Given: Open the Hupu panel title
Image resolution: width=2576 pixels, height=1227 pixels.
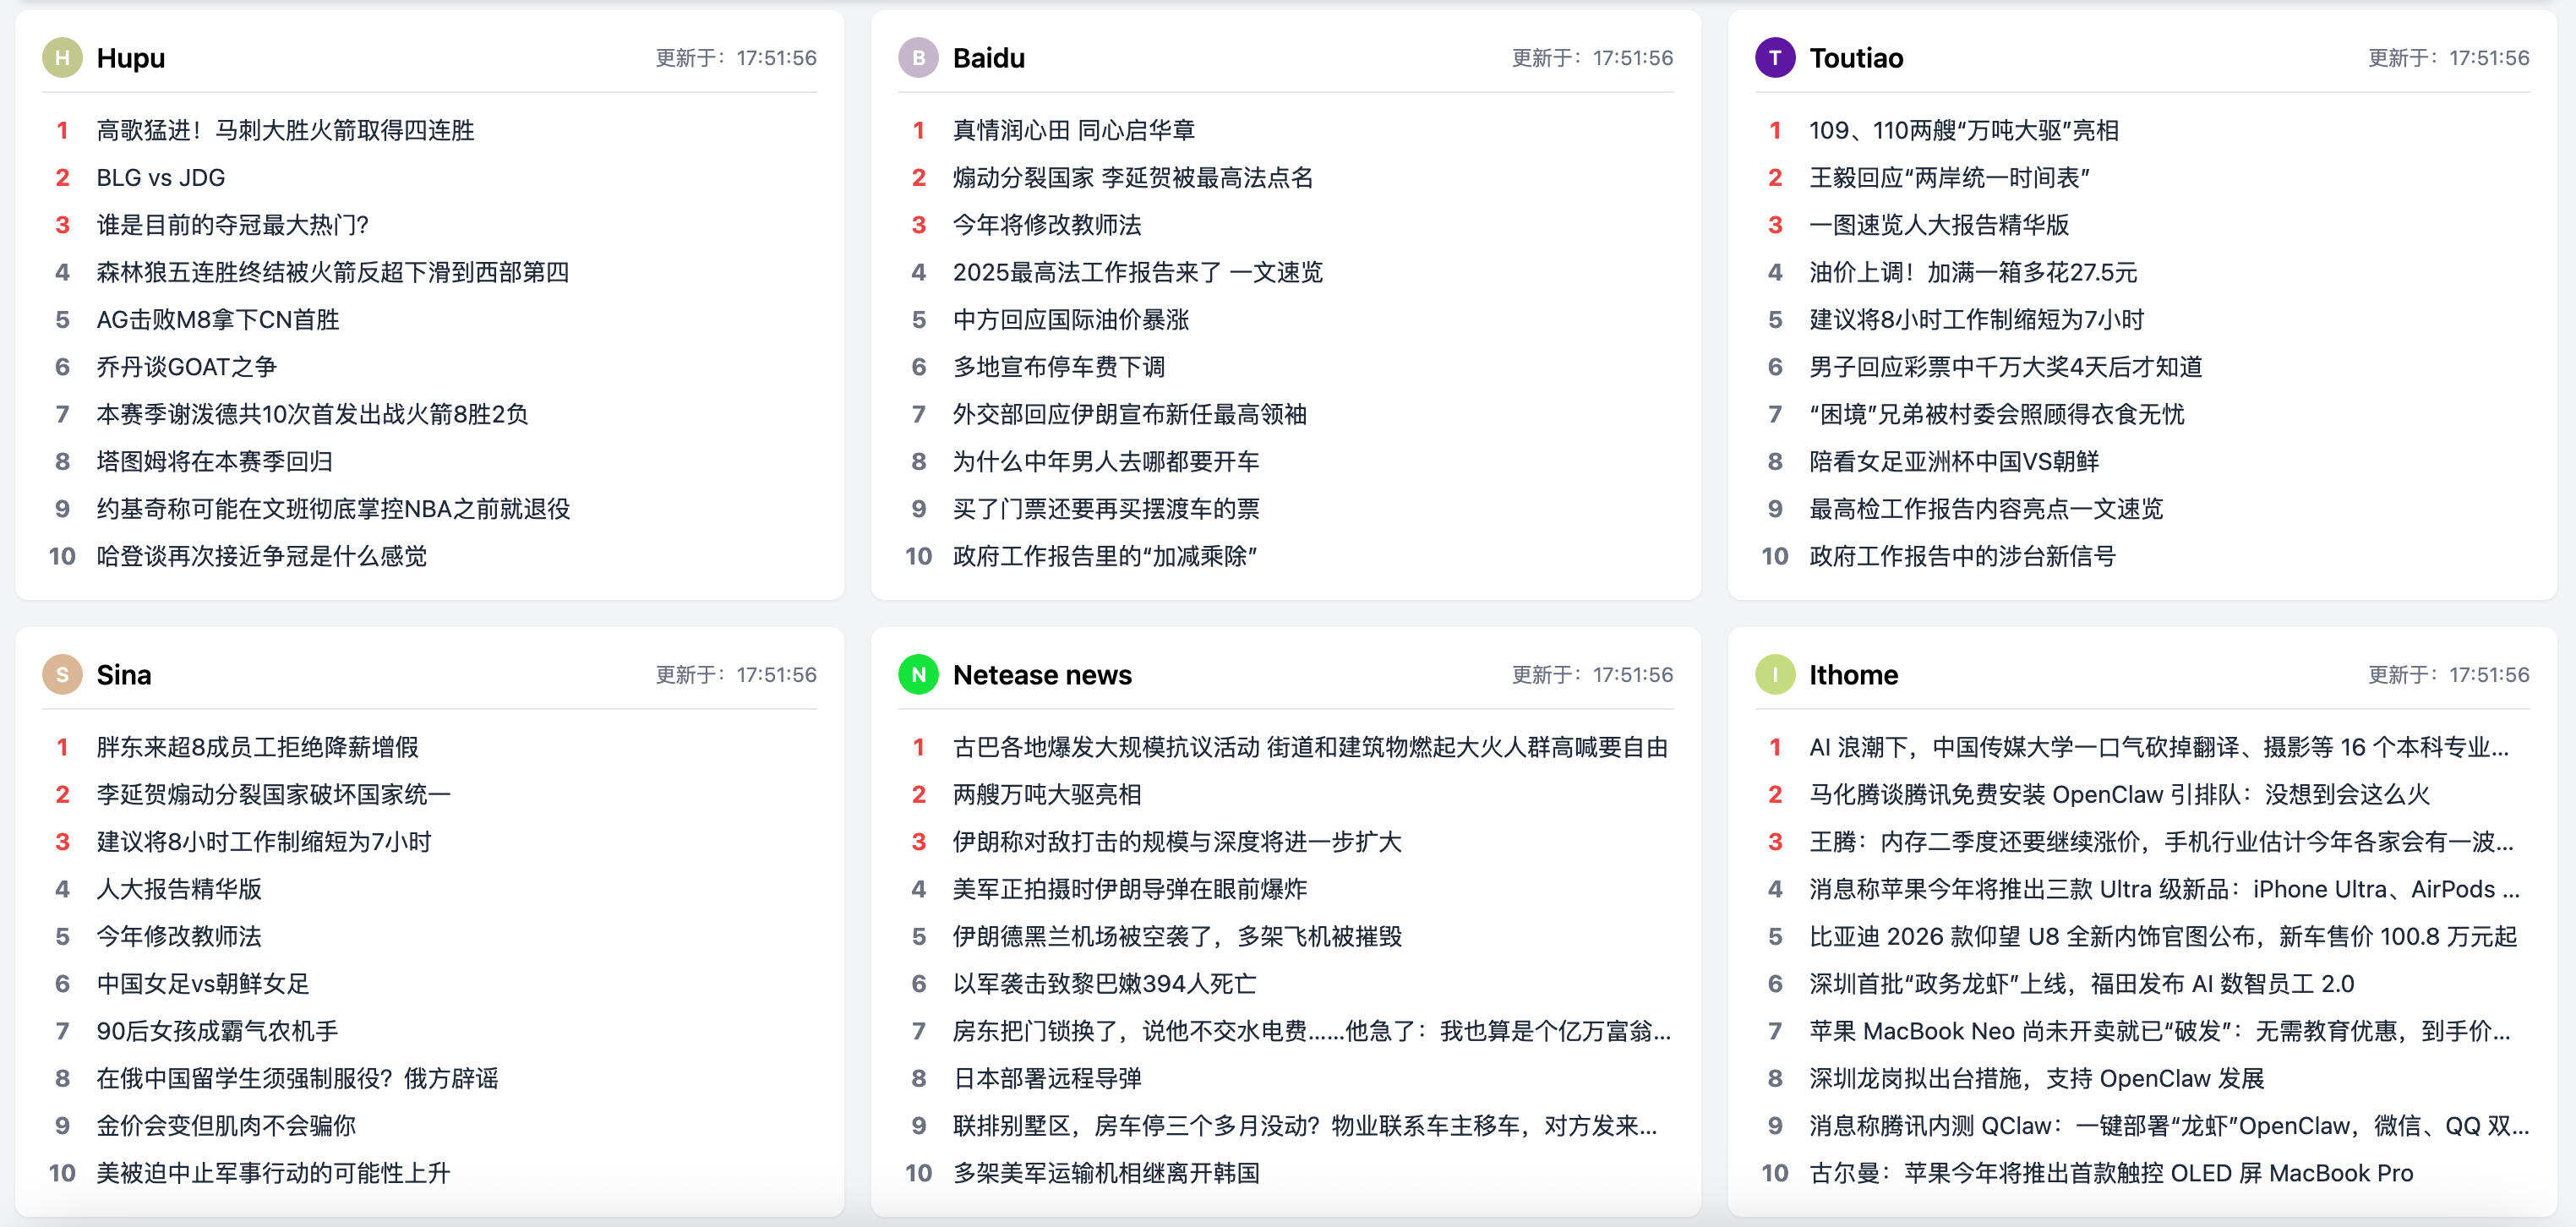Looking at the screenshot, I should pos(130,58).
